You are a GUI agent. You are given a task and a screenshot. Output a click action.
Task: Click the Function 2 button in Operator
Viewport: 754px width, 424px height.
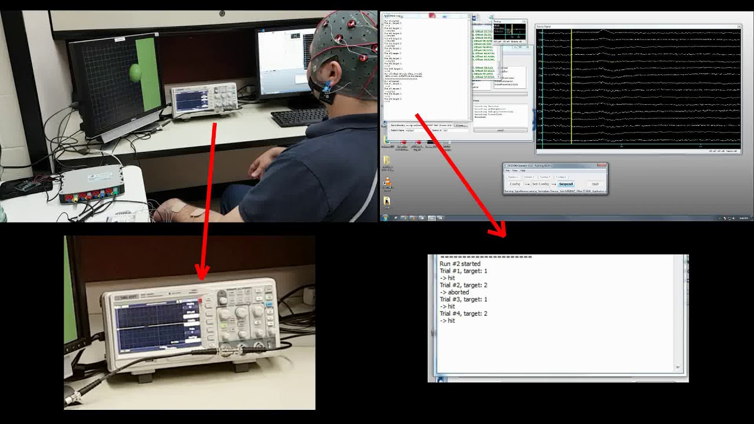click(529, 177)
